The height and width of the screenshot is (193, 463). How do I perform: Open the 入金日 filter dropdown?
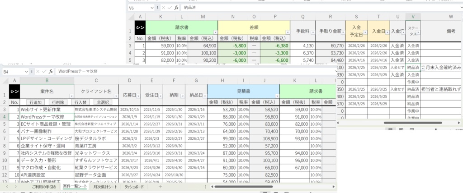(x=387, y=32)
